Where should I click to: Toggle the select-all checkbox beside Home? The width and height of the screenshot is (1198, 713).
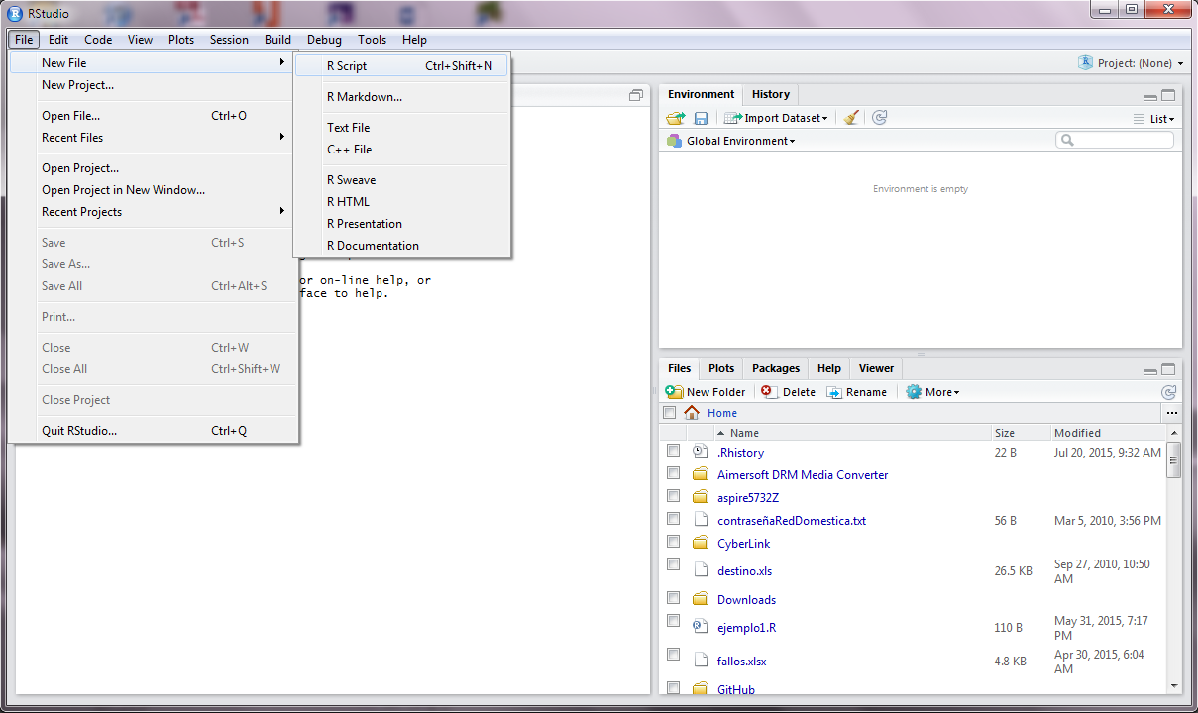click(x=669, y=413)
